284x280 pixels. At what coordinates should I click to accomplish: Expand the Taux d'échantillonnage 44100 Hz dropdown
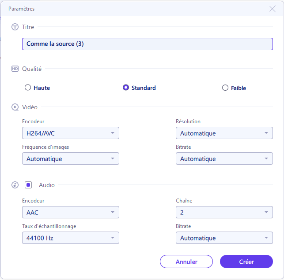[71, 238]
